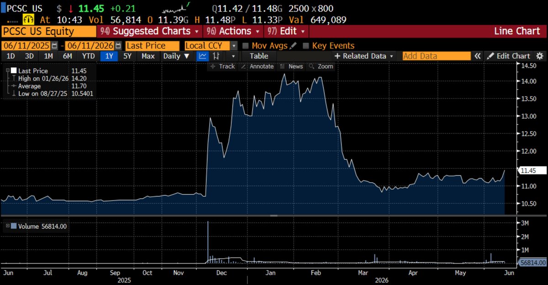Screen dimensions: 548x285
Task: Select the YTD time range tab
Action: tap(89, 56)
